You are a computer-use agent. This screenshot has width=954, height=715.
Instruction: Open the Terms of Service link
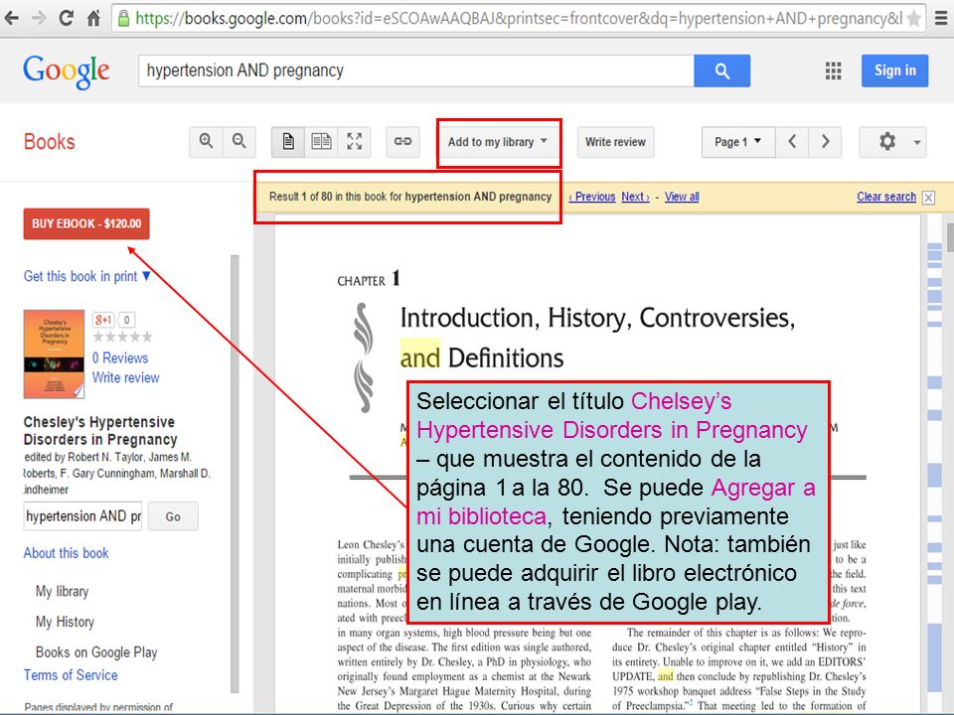pyautogui.click(x=71, y=675)
